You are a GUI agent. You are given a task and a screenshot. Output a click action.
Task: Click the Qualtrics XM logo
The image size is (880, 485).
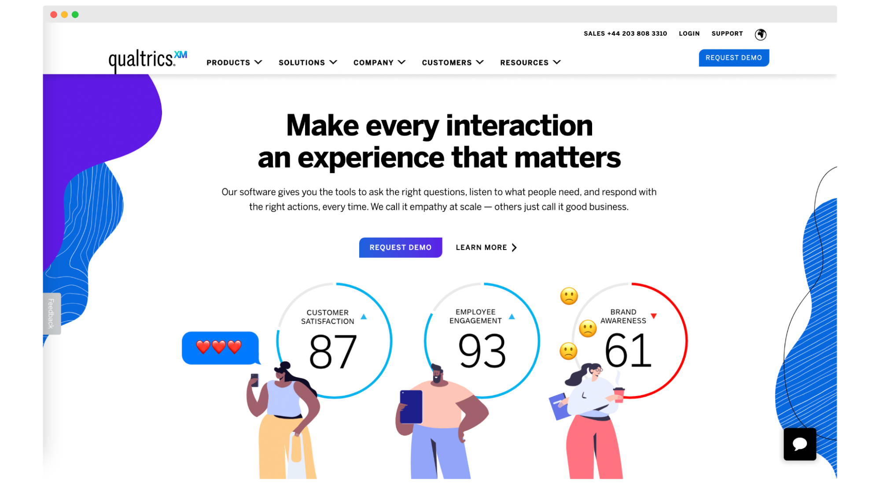(147, 58)
